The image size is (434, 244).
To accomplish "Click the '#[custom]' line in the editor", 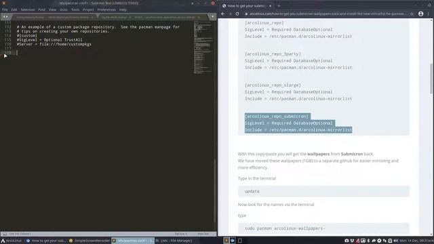I will [27, 35].
